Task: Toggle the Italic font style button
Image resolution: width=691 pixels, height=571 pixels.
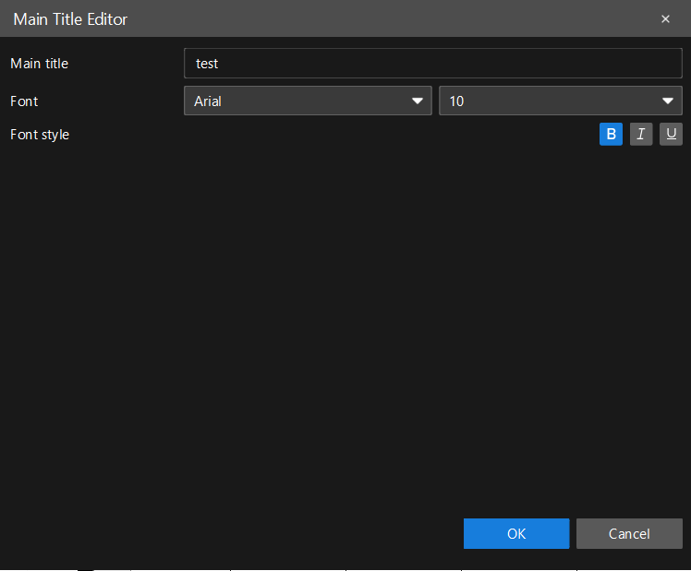Action: [641, 134]
